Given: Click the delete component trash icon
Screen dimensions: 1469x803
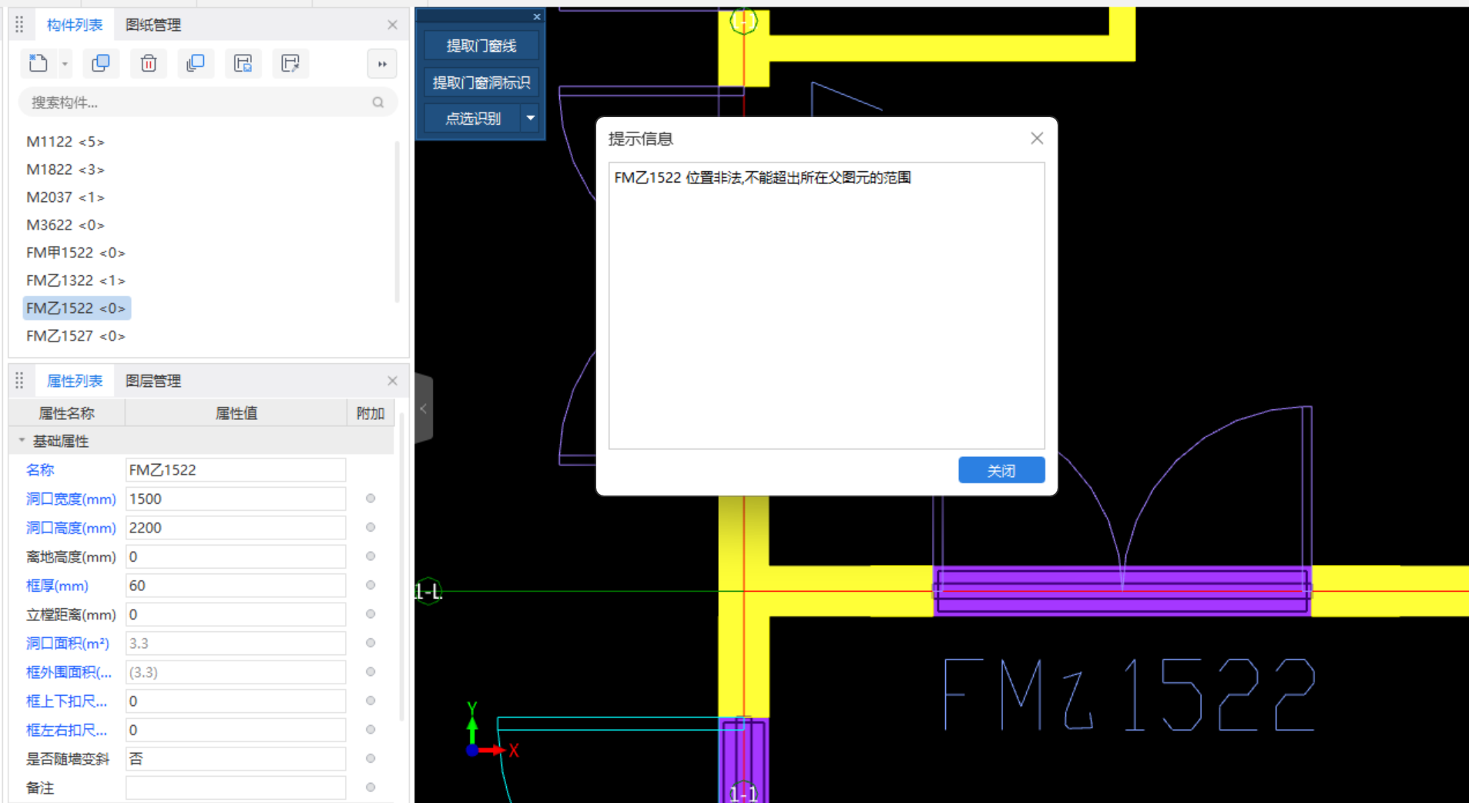Looking at the screenshot, I should pyautogui.click(x=149, y=63).
